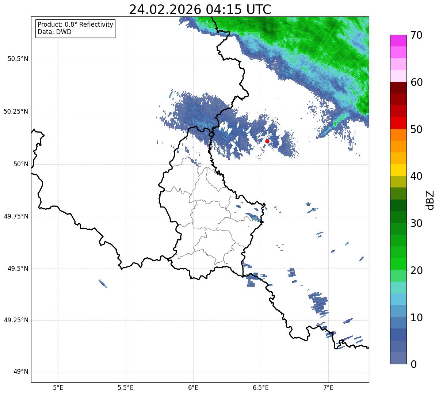Screen dimensions: 439x395
Task: Click the red radar site marker
Action: pyautogui.click(x=267, y=141)
